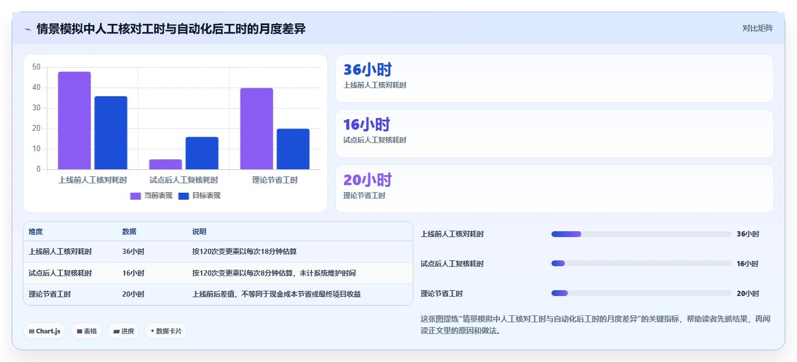The height and width of the screenshot is (362, 797).
Task: Click the 目标表现 legend label text
Action: pyautogui.click(x=206, y=196)
